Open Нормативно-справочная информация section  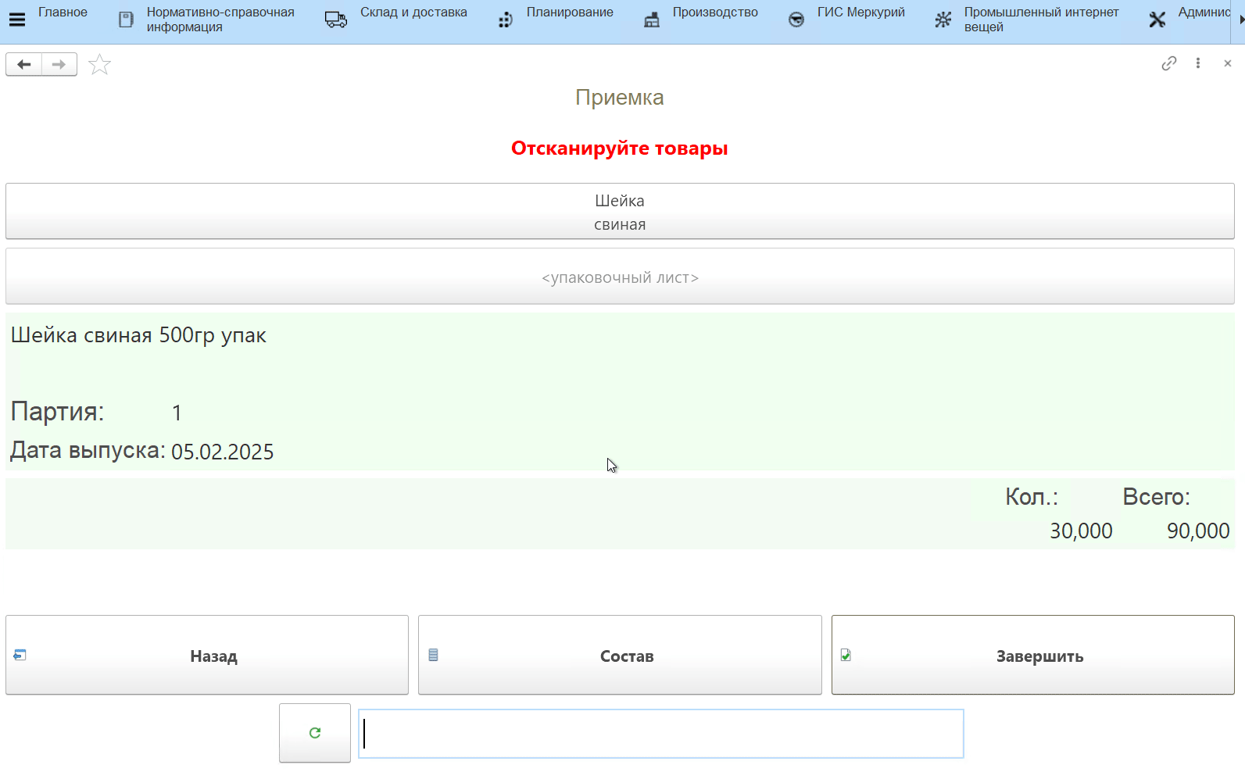point(220,20)
